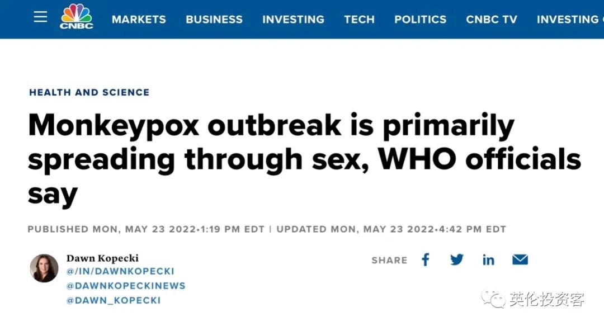604x326 pixels.
Task: Open CNBC TV in navigation bar
Action: pos(492,19)
